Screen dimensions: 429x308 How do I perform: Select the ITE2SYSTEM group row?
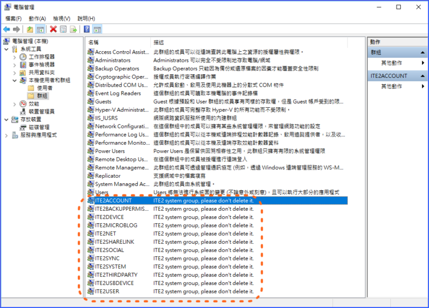(217, 266)
